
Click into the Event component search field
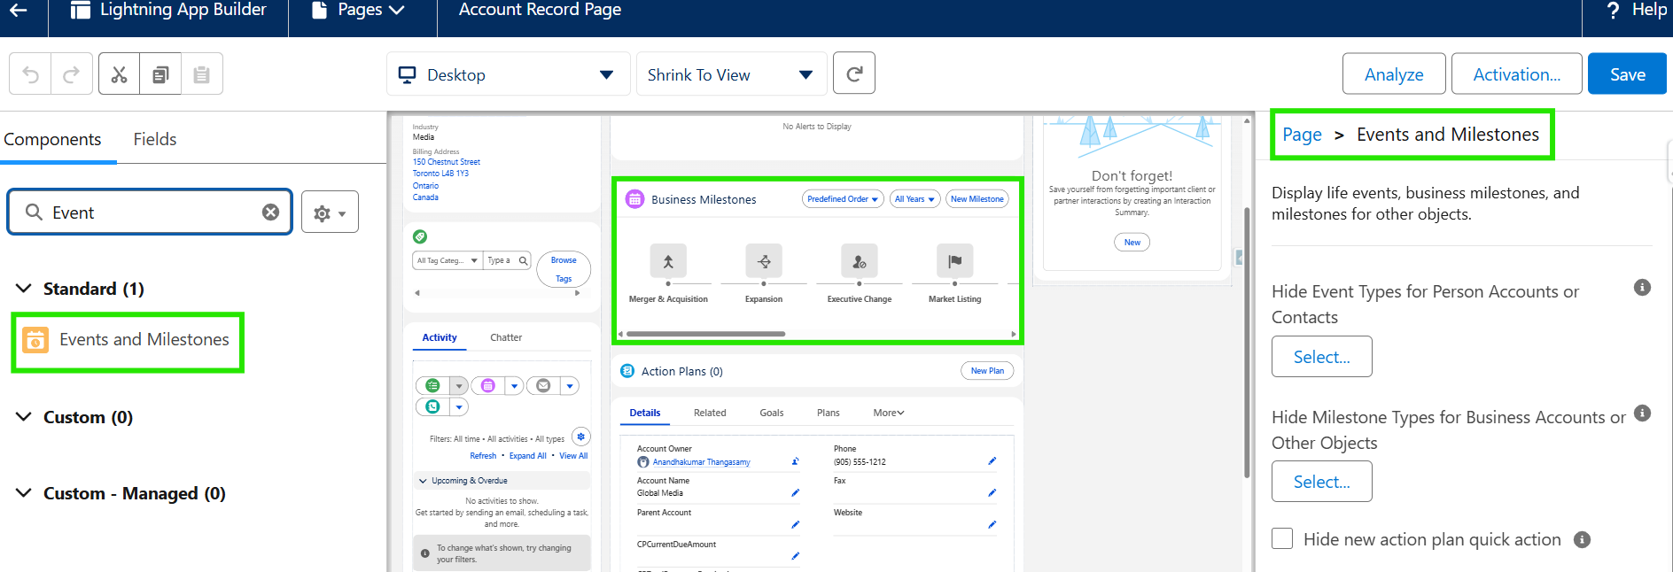tap(151, 213)
